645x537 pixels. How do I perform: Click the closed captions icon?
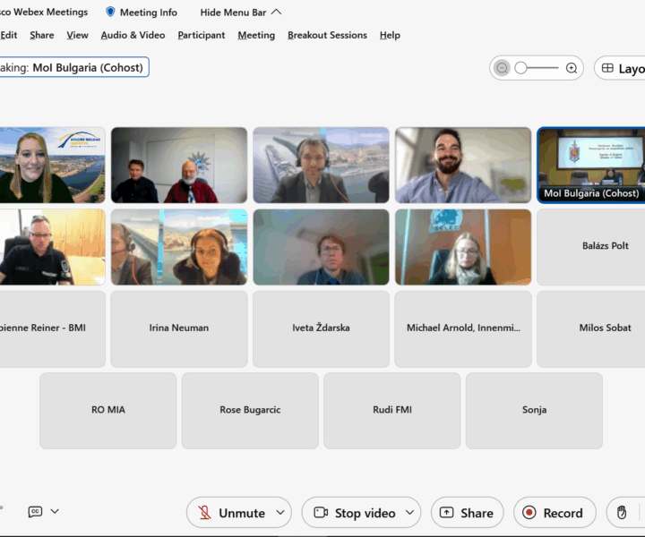tap(35, 511)
